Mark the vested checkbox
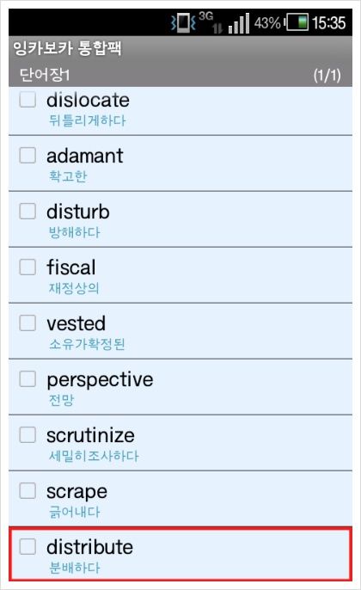 click(28, 323)
